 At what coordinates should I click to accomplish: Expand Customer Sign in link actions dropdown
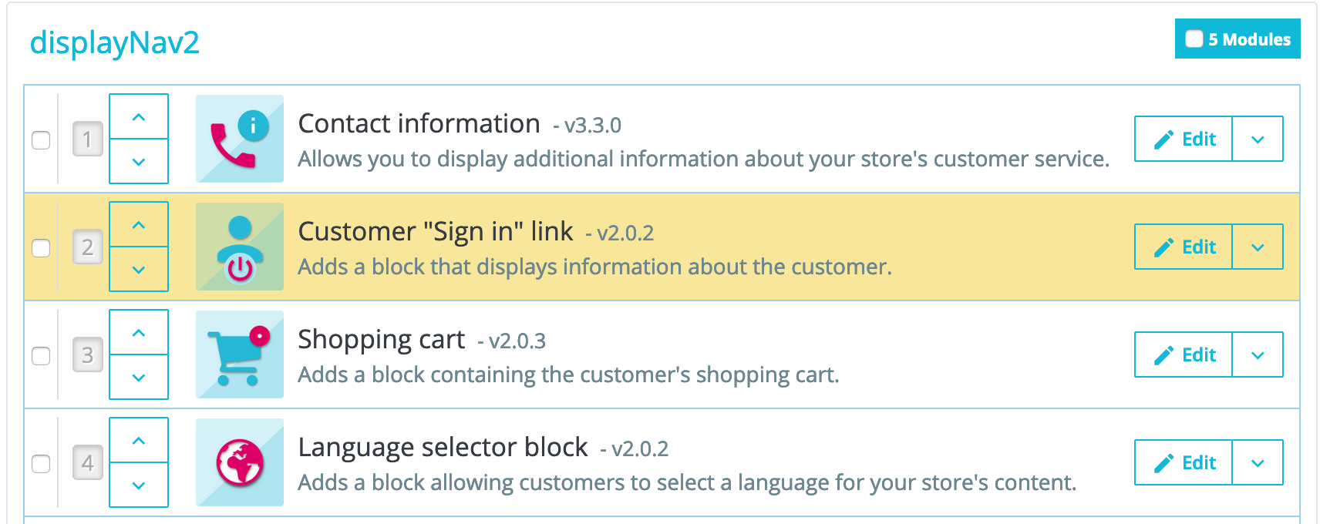click(x=1258, y=247)
